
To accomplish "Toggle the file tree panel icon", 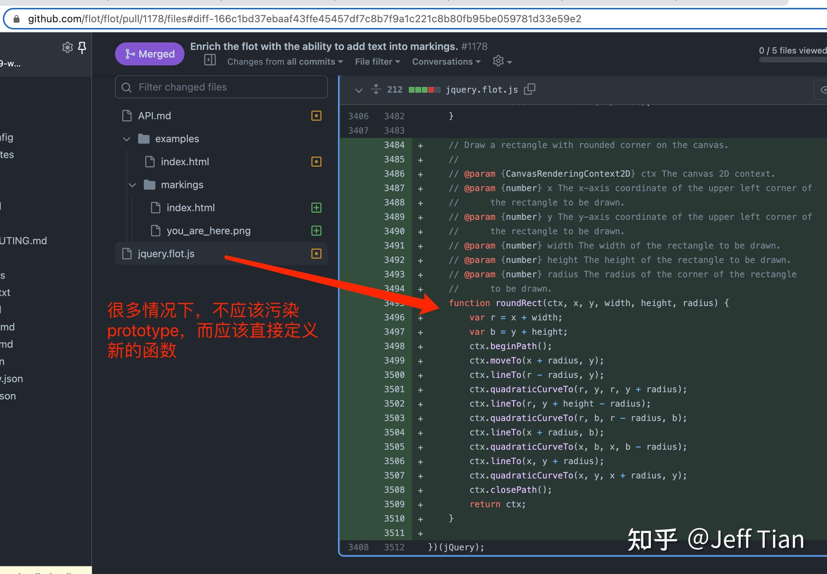I will 210,60.
